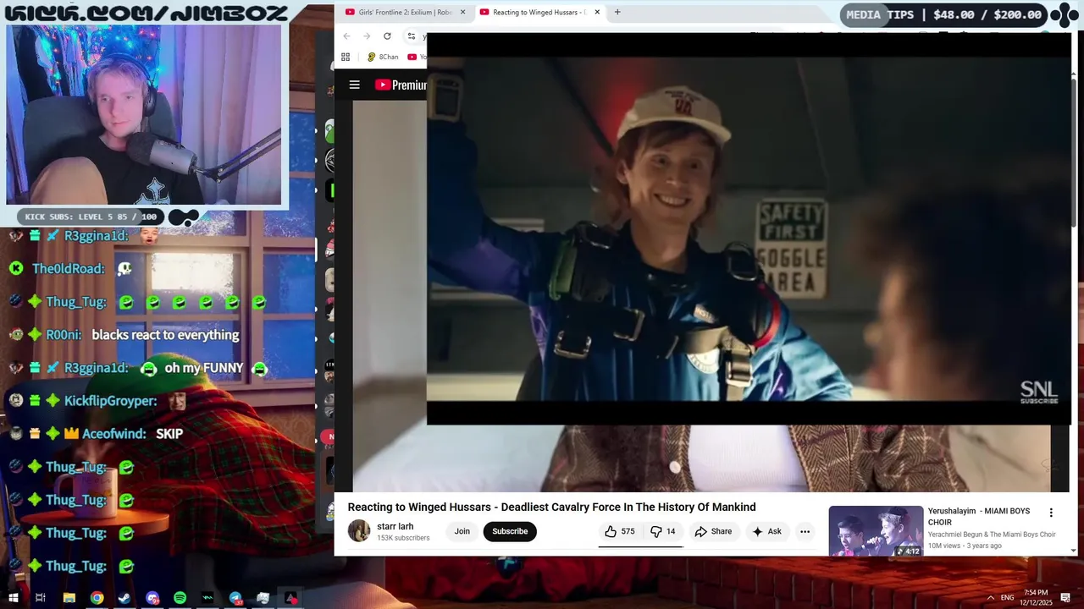Screen dimensions: 1084x609
Task: Click the streamer webcam overlay
Action: coord(144,114)
